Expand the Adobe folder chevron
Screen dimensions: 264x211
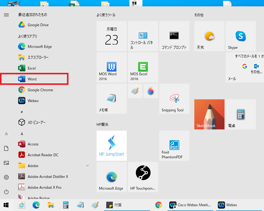[87, 166]
